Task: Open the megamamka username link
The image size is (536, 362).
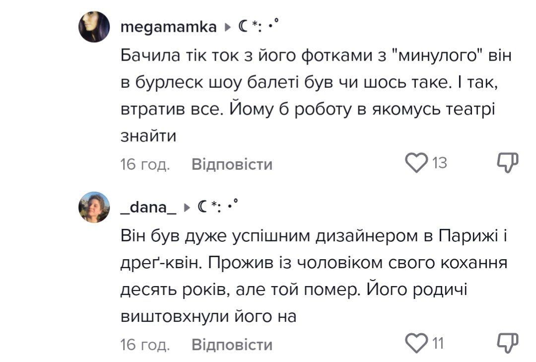Action: pos(169,28)
